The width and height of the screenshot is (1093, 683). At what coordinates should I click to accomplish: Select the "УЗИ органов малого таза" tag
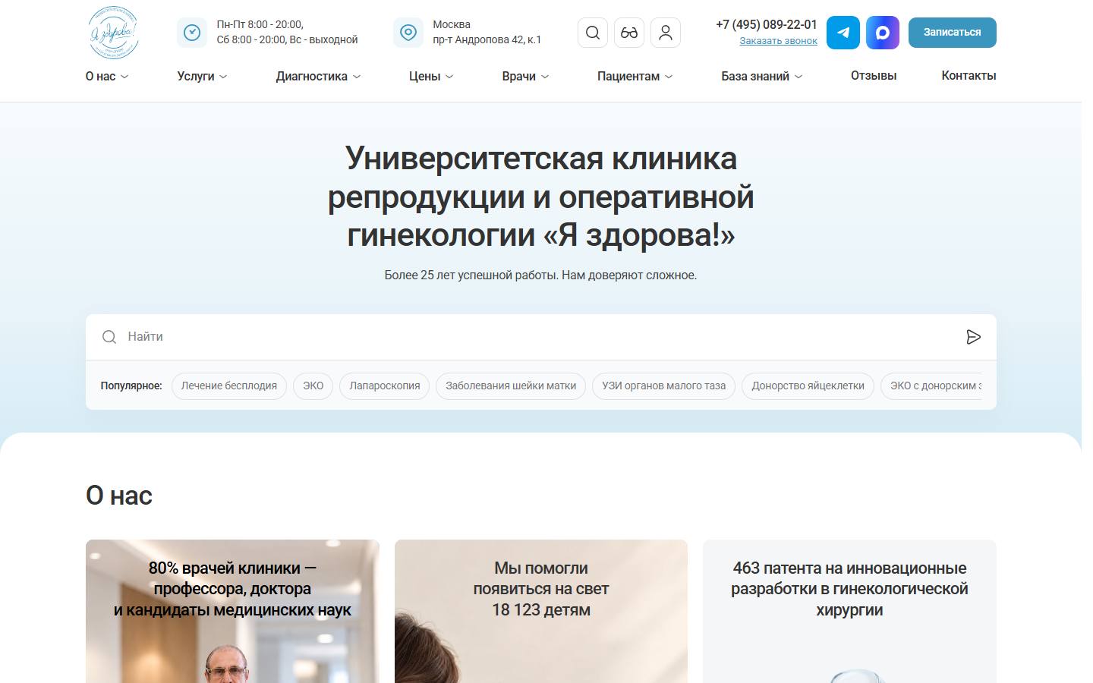(x=664, y=386)
